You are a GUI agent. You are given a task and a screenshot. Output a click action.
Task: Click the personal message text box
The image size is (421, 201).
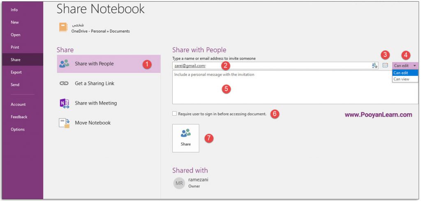(x=295, y=87)
